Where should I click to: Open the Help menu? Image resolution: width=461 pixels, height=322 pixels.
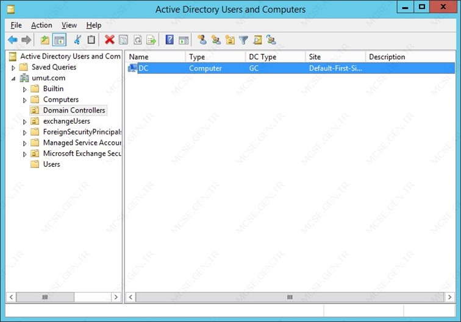pos(94,25)
